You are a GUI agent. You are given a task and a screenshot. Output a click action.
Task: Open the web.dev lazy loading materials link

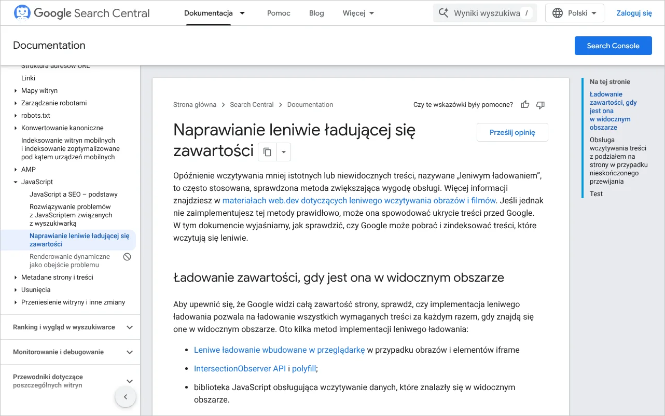click(359, 201)
